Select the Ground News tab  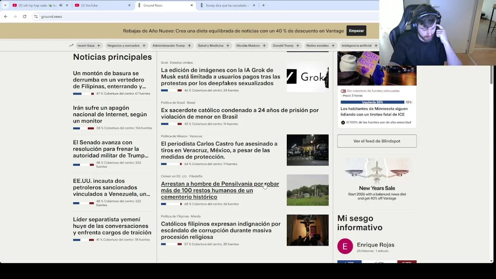165,5
